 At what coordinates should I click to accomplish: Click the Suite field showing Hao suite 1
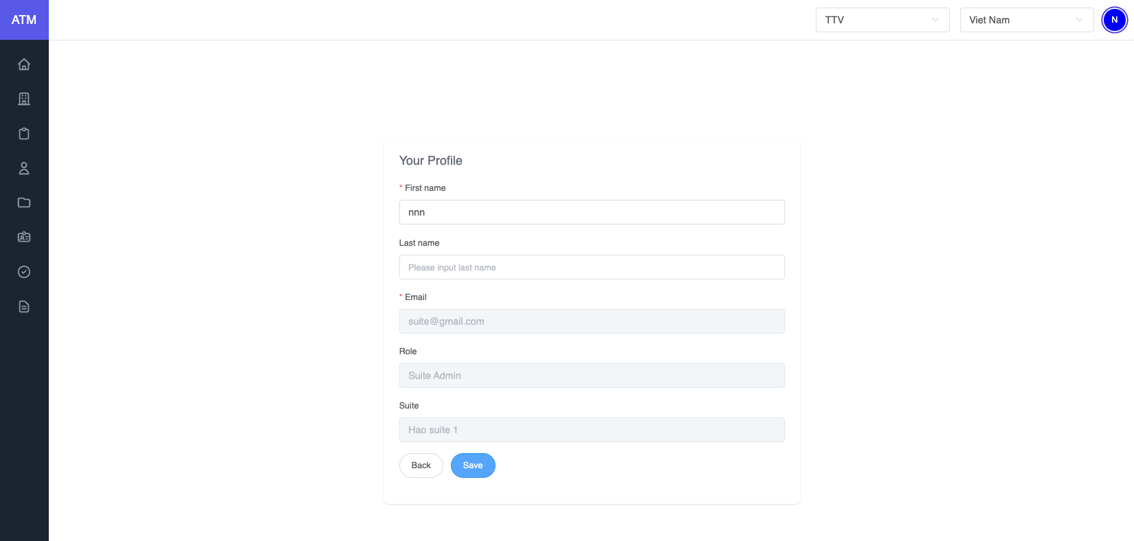591,430
